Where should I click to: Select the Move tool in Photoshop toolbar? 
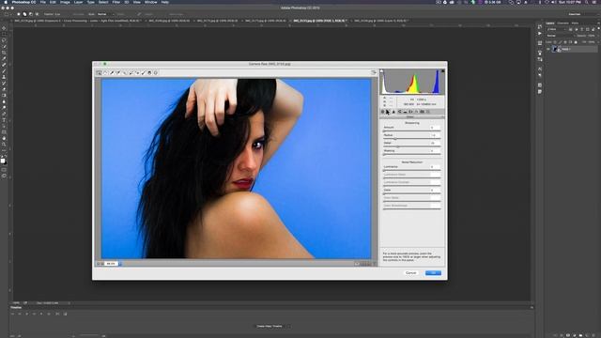[4, 28]
